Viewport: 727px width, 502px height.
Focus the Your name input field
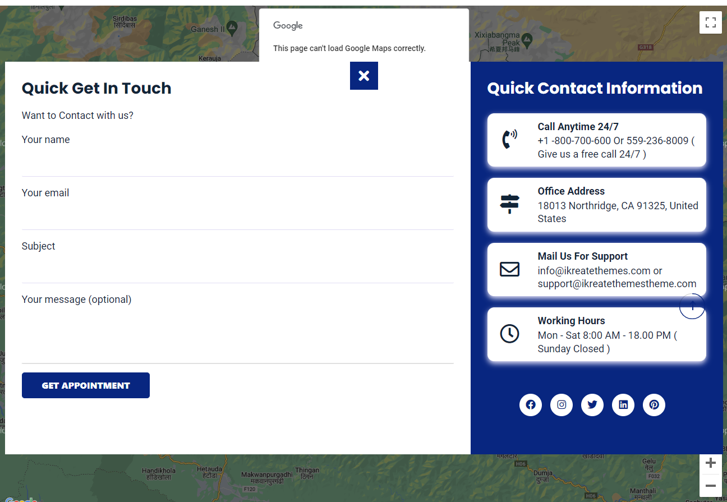point(237,163)
